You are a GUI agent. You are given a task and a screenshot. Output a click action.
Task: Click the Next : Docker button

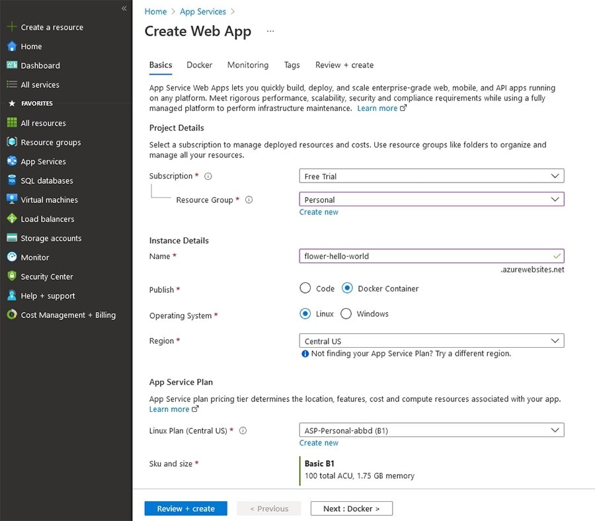point(351,508)
